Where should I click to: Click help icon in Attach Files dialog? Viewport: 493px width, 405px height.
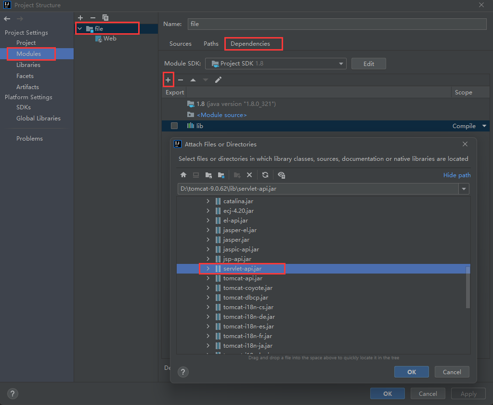(x=183, y=372)
